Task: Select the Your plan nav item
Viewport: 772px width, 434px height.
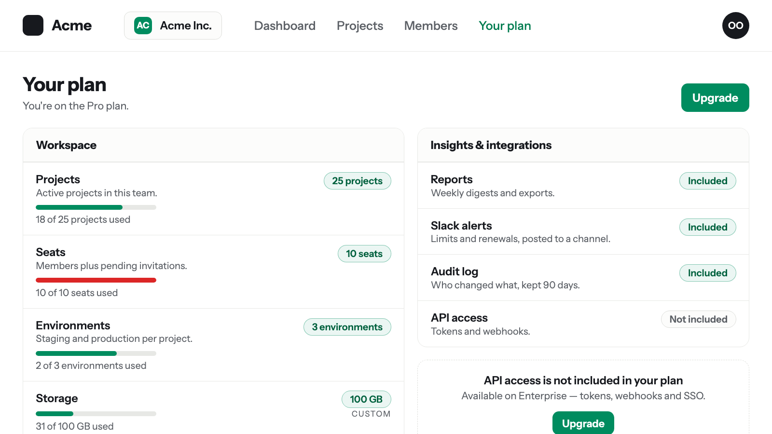Action: [505, 26]
